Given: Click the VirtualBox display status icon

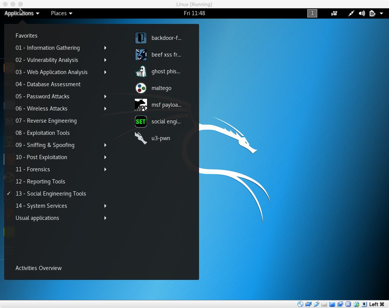Looking at the screenshot, I should point(332,304).
